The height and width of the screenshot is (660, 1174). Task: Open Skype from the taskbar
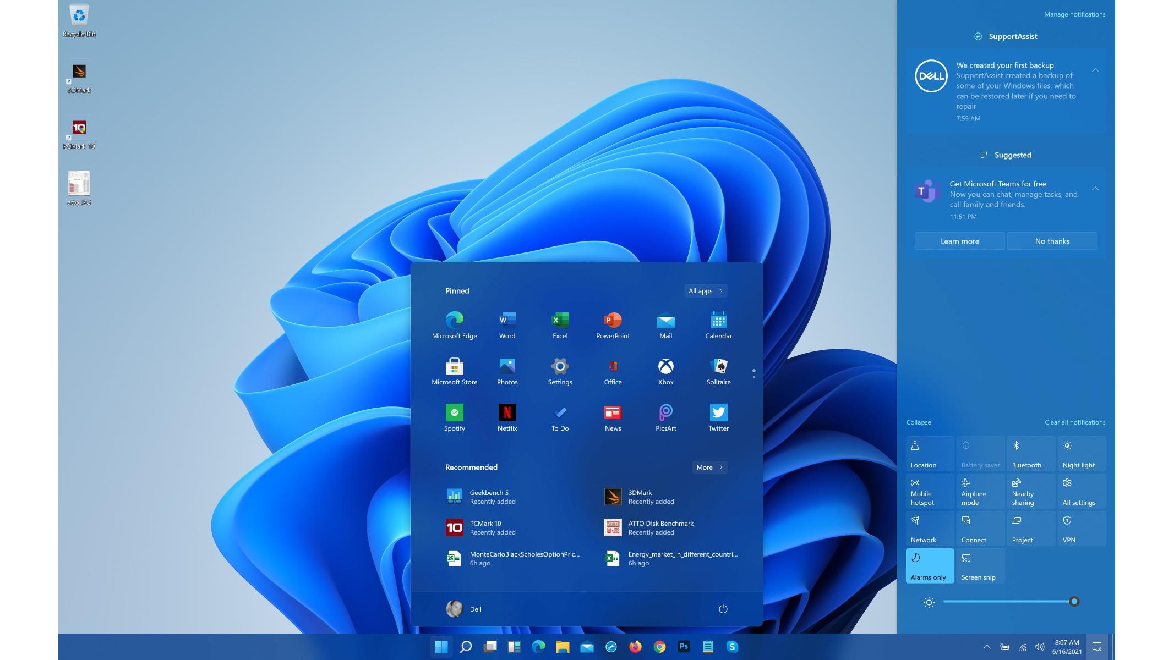coord(732,647)
